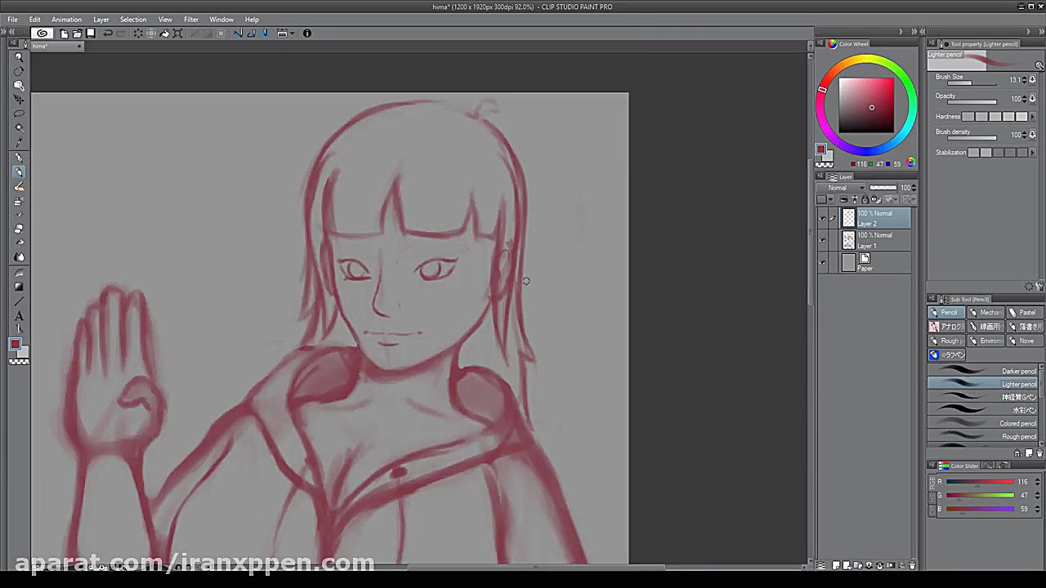This screenshot has width=1046, height=588.
Task: Open the File menu
Action: click(x=12, y=20)
